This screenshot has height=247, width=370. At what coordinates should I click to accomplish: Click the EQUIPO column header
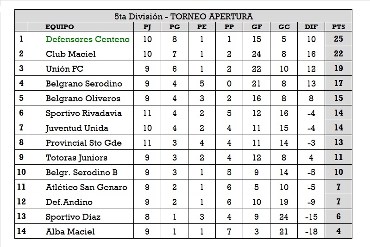click(x=60, y=27)
